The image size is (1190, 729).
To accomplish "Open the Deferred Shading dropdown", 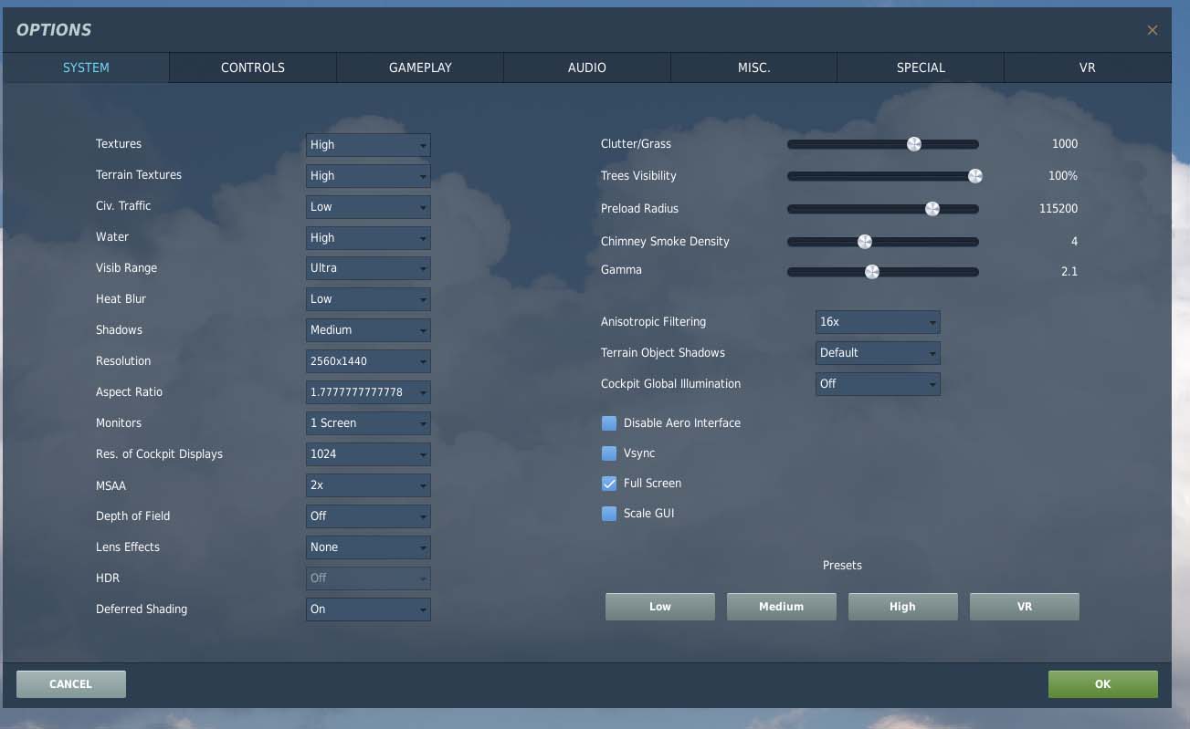I will tap(368, 609).
